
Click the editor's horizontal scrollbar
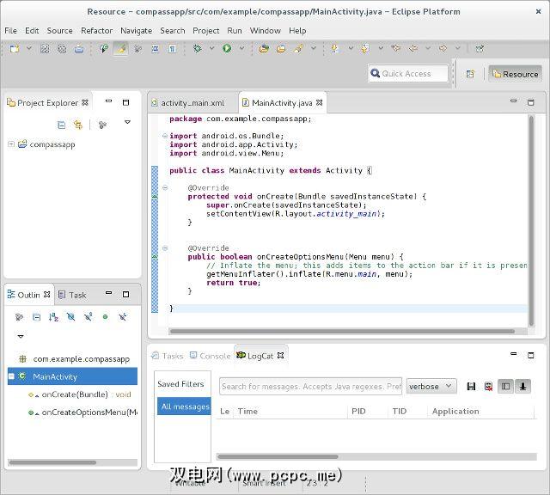point(344,331)
